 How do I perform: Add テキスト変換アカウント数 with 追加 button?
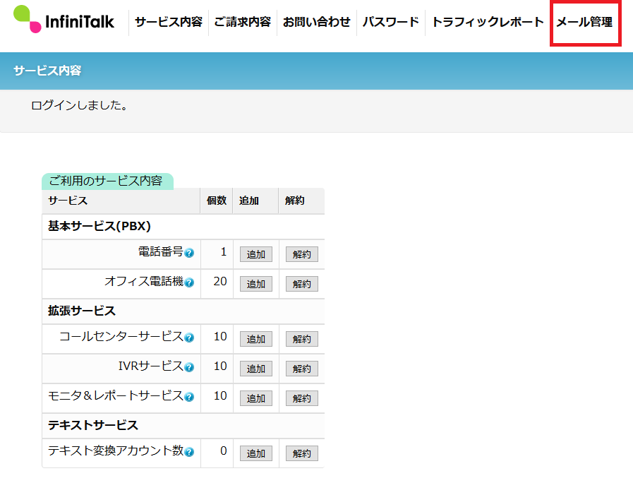[256, 453]
